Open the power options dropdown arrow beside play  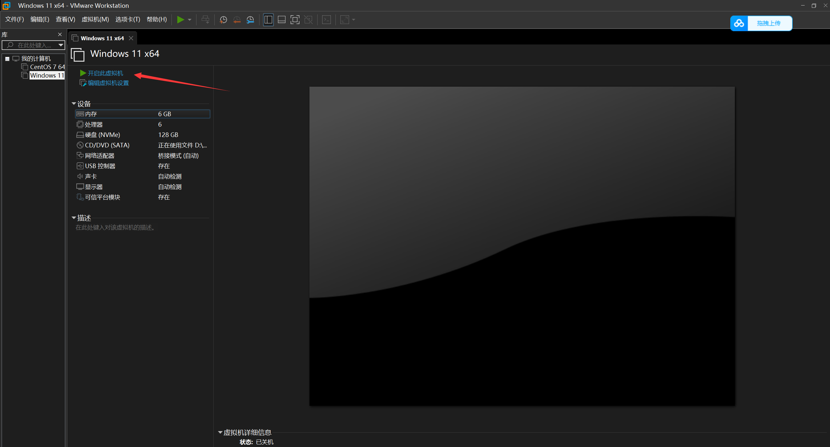point(190,20)
